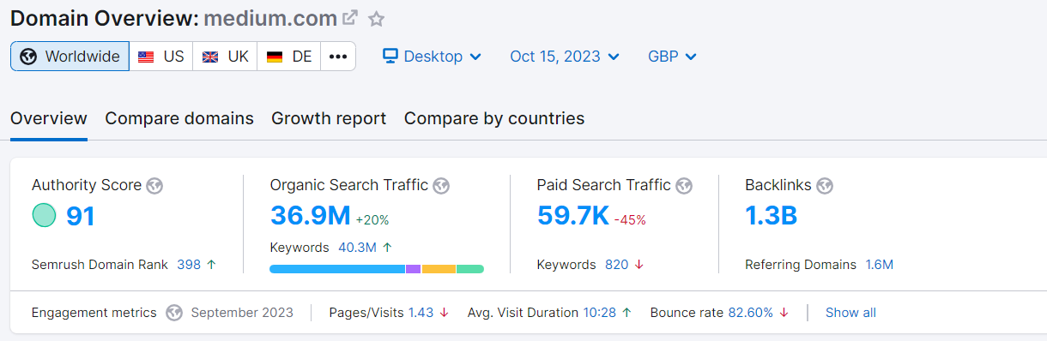Click down arrow beside Pages/Visits
Image resolution: width=1047 pixels, height=341 pixels.
(x=444, y=313)
